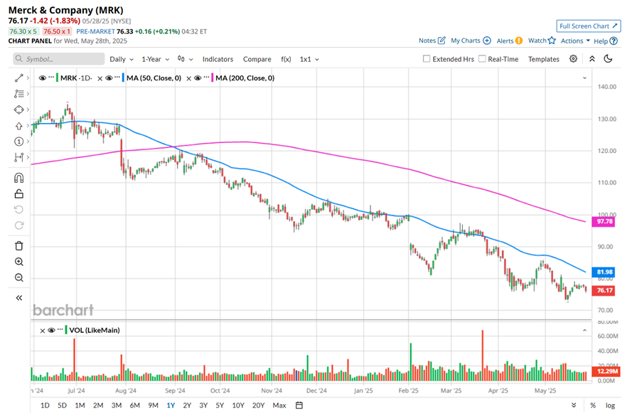Image resolution: width=642 pixels, height=419 pixels.
Task: Hide the MA 200 moving average
Action: [198, 78]
